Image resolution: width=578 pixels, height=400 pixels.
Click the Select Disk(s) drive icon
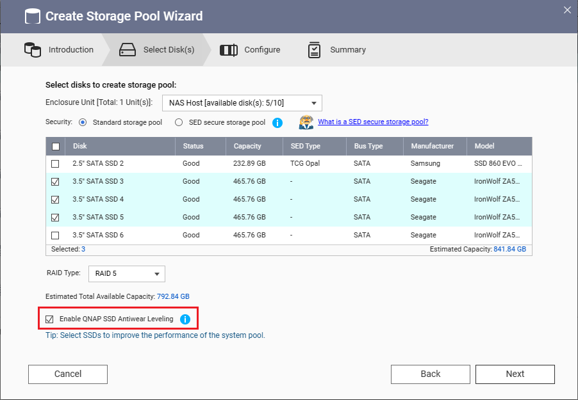pos(127,49)
